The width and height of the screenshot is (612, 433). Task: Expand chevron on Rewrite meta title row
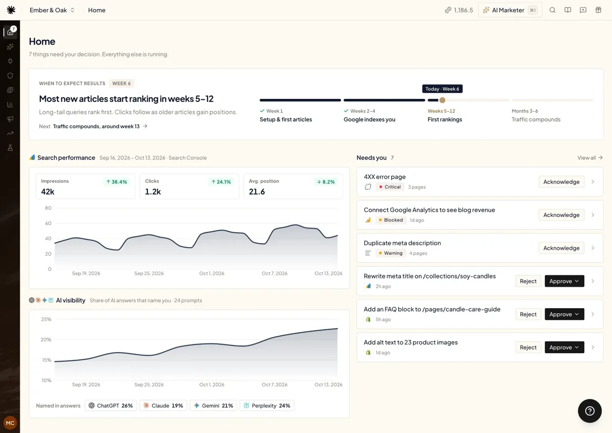593,281
